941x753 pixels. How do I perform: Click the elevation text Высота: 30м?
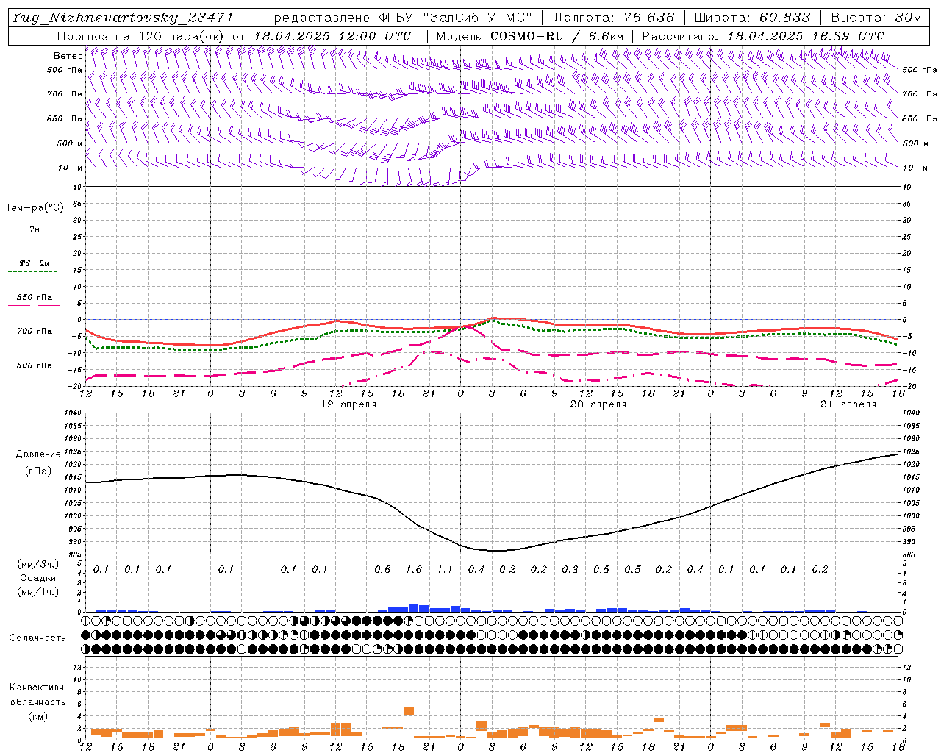click(x=876, y=18)
